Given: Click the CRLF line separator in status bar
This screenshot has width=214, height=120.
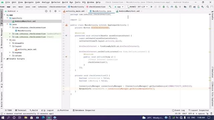Looking at the screenshot, I should [x=184, y=114].
